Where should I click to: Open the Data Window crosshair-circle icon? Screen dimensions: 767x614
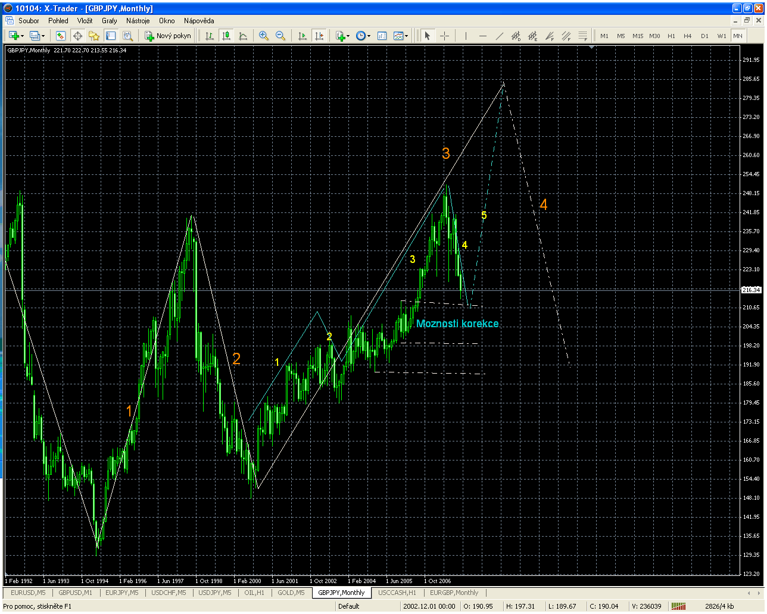pos(77,36)
